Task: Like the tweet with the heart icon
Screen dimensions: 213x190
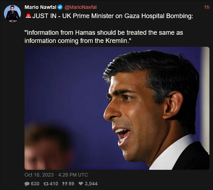Action: tap(81, 184)
